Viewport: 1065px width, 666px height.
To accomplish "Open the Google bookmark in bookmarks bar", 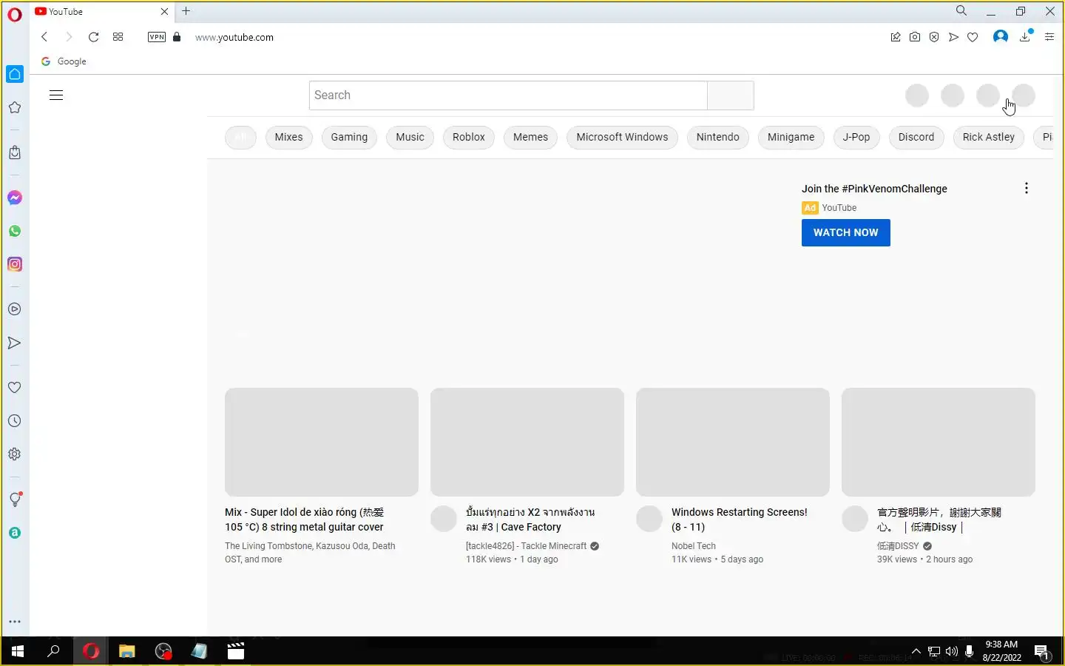I will pyautogui.click(x=64, y=61).
